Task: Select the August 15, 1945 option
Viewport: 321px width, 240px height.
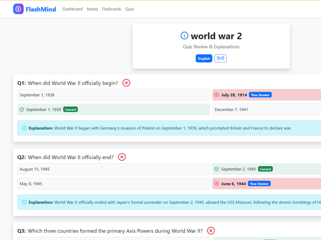Action: click(114, 169)
